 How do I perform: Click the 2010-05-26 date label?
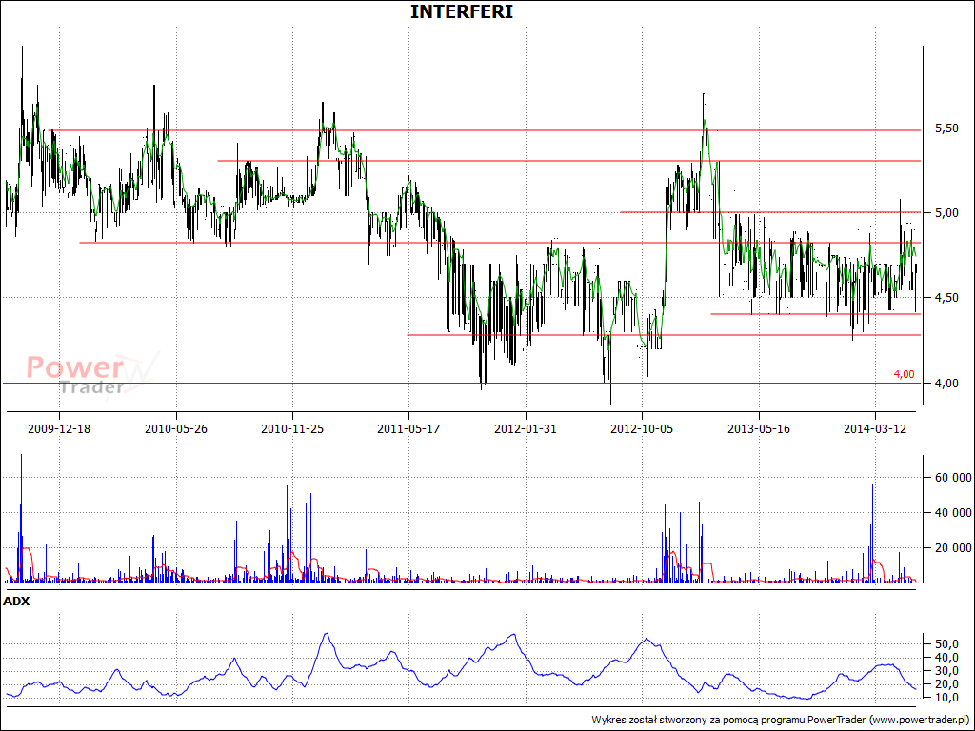(x=176, y=429)
